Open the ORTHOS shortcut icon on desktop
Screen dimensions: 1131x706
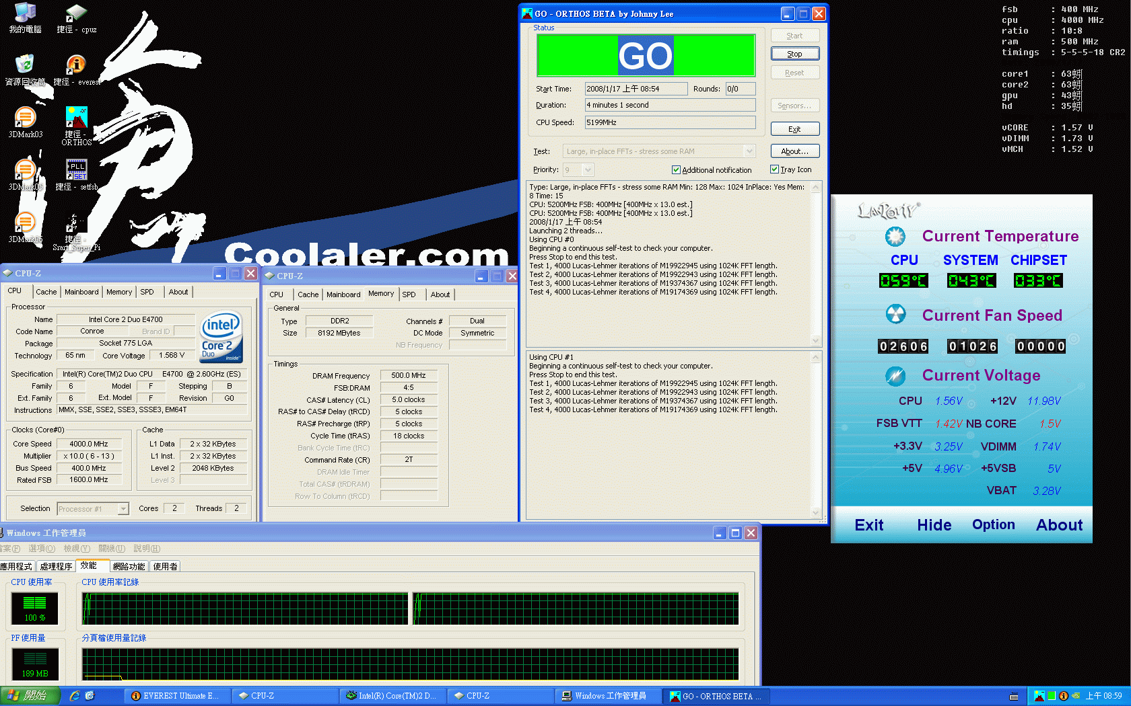tap(76, 125)
